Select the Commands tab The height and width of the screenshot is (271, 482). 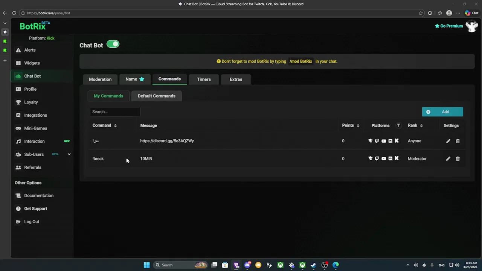[169, 79]
